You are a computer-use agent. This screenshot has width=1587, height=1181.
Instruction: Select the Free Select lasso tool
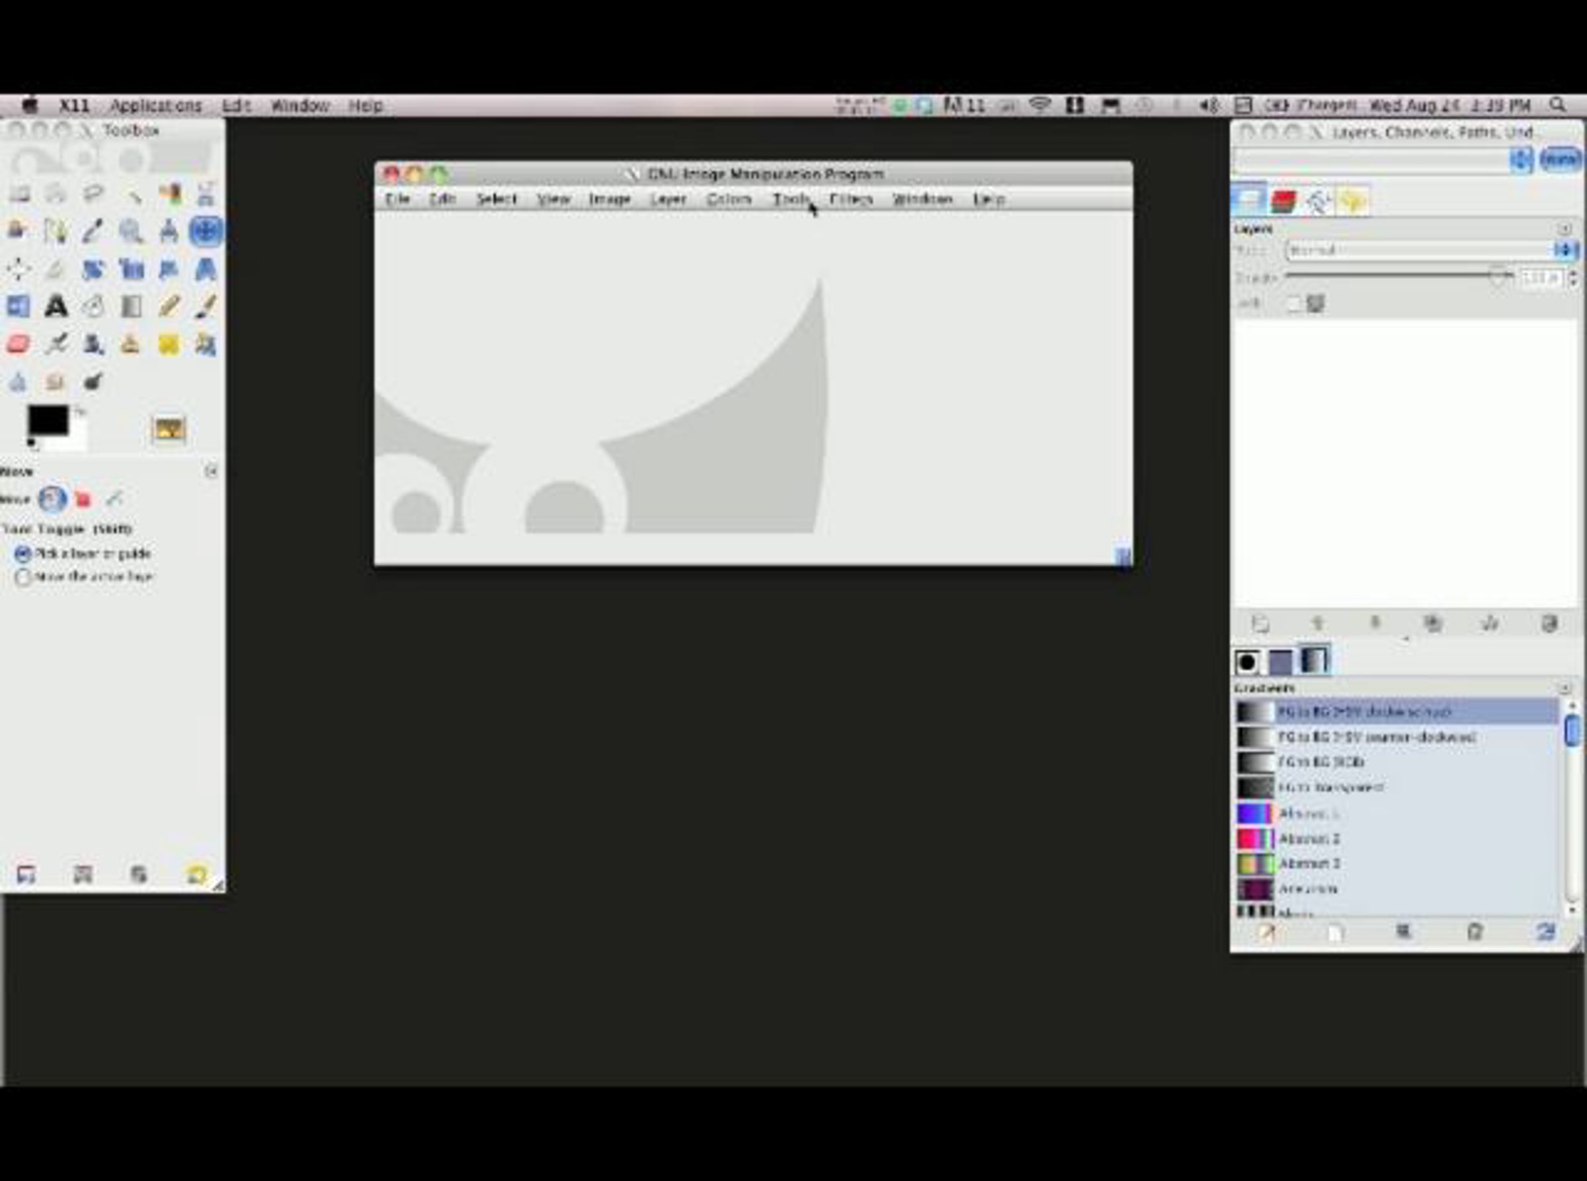pyautogui.click(x=93, y=194)
